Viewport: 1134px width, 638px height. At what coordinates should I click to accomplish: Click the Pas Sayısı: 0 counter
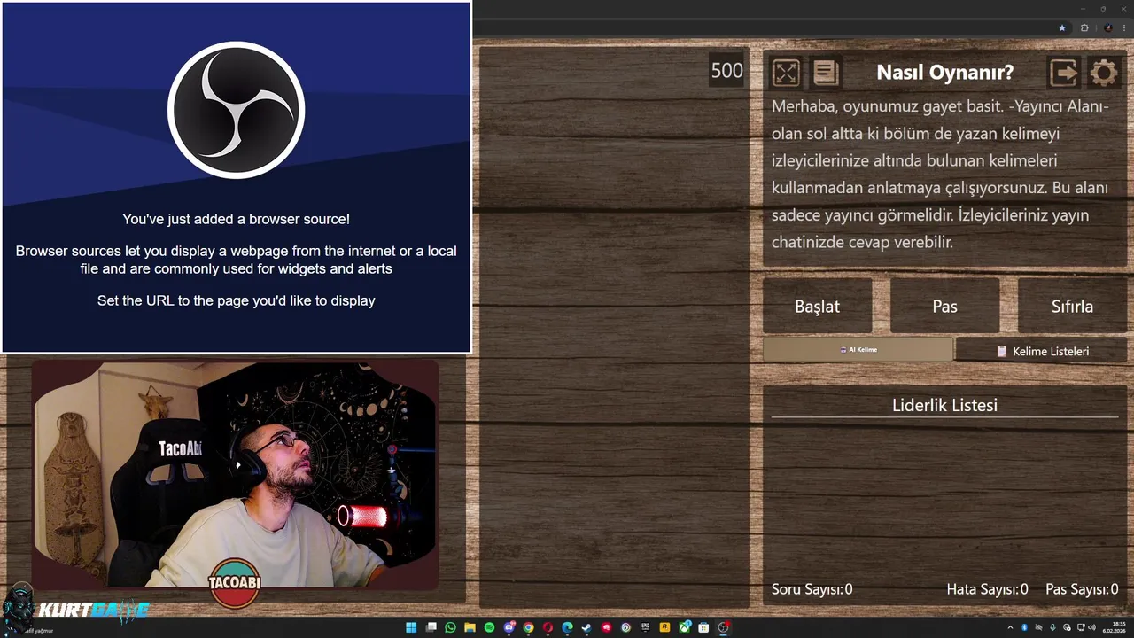click(1082, 589)
